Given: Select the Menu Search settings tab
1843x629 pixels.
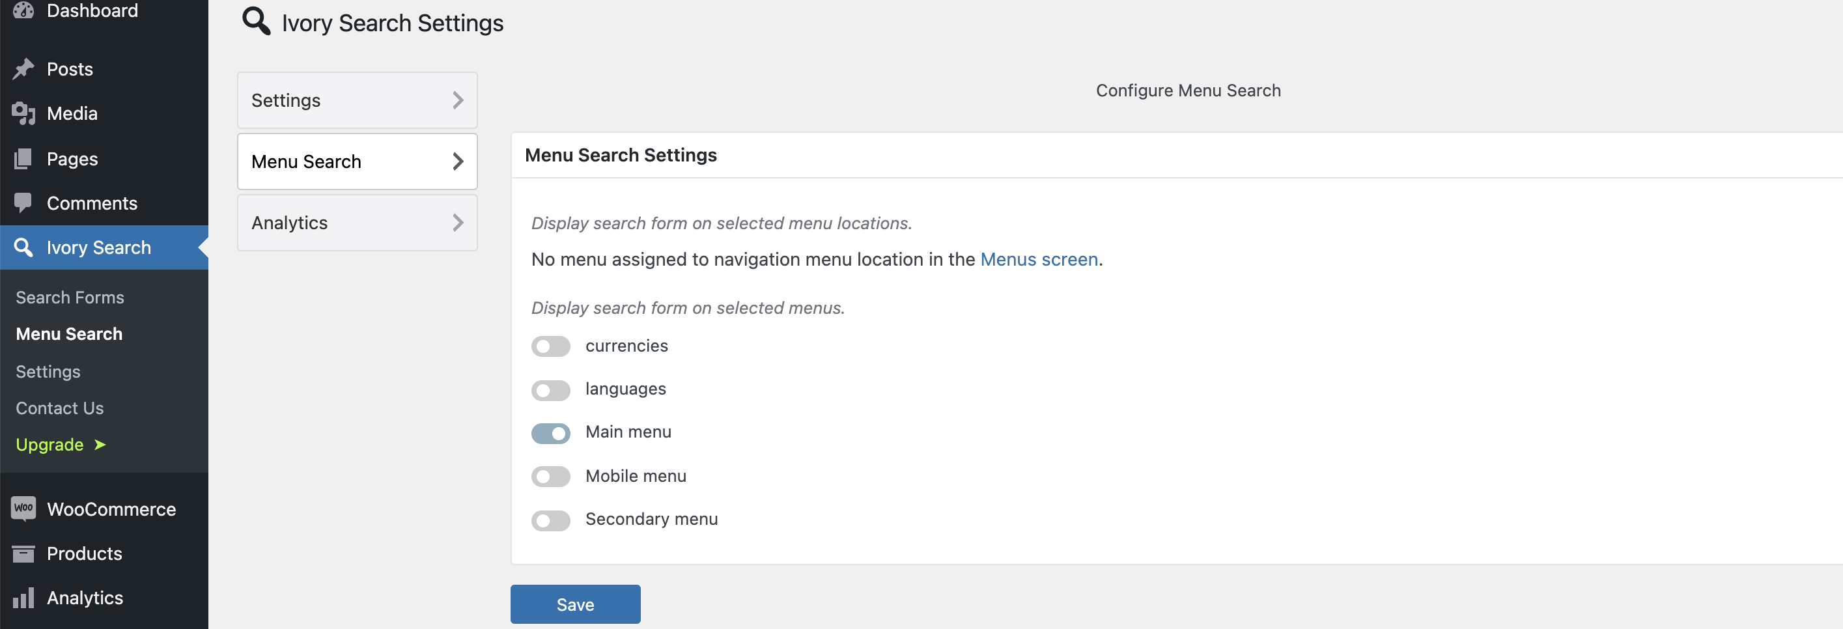Looking at the screenshot, I should tap(357, 161).
